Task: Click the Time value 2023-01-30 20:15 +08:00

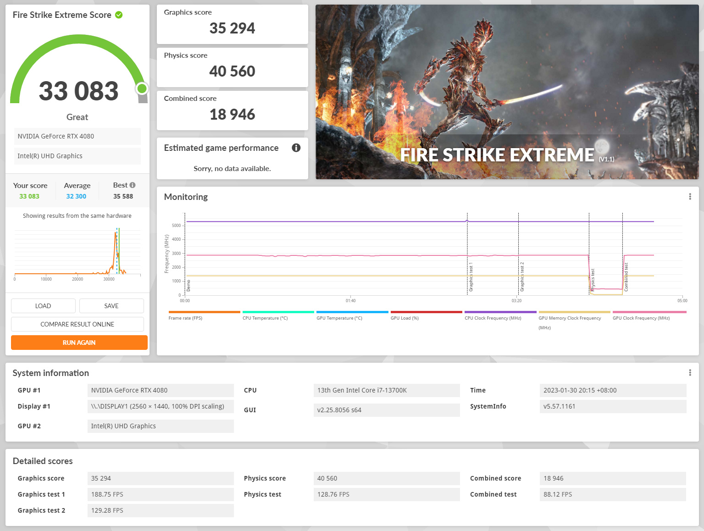Action: click(613, 390)
